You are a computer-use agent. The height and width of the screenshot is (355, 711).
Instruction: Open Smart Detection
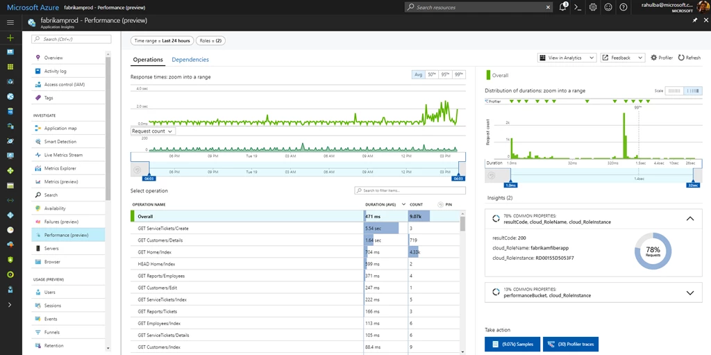(68, 142)
